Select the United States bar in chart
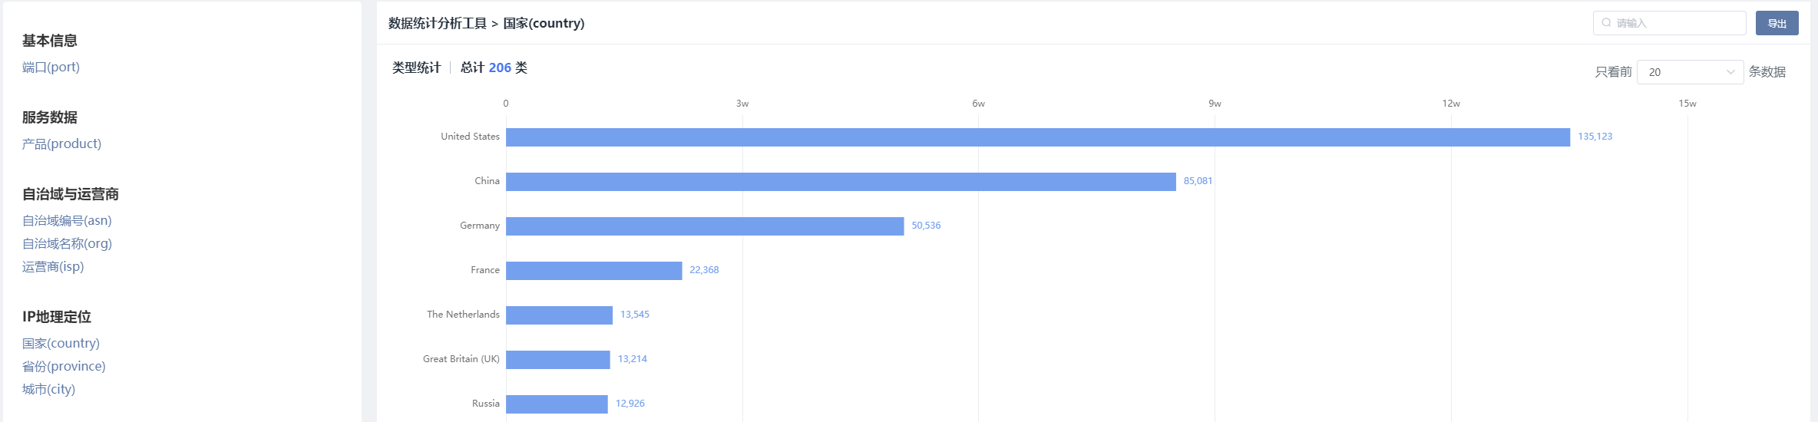The image size is (1818, 422). (x=1037, y=137)
